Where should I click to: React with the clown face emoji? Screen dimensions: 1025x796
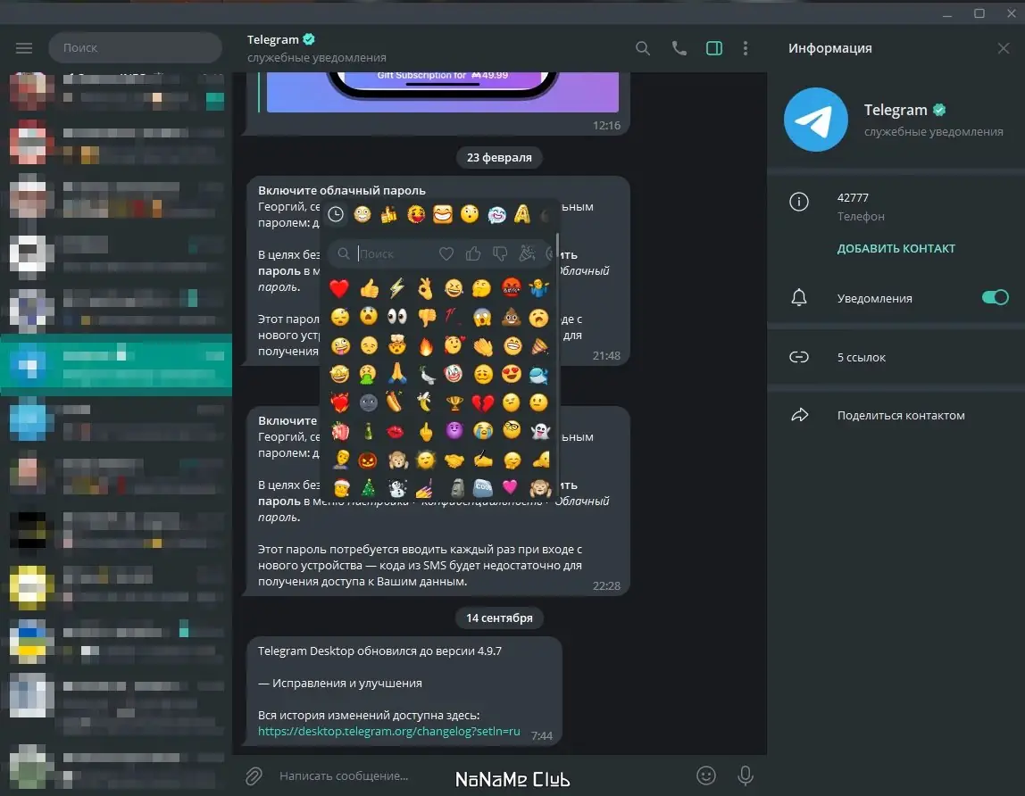[x=454, y=374]
